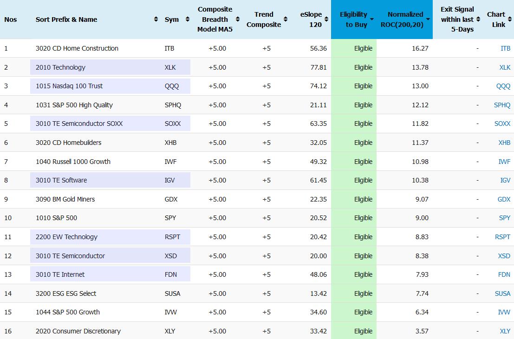Click the Chart Link sort arrows

click(509, 20)
